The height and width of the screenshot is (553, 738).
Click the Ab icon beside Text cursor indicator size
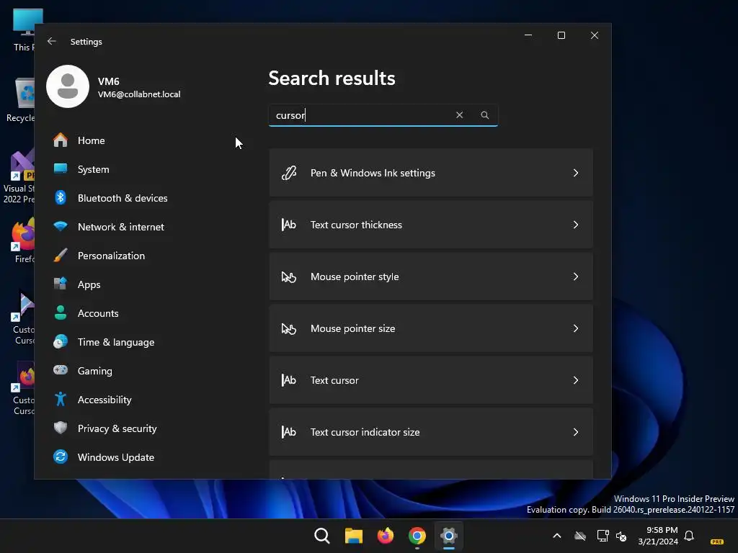pos(289,432)
